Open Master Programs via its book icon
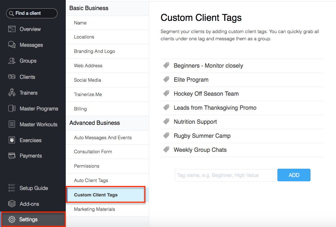This screenshot has height=227, width=336. (x=12, y=108)
